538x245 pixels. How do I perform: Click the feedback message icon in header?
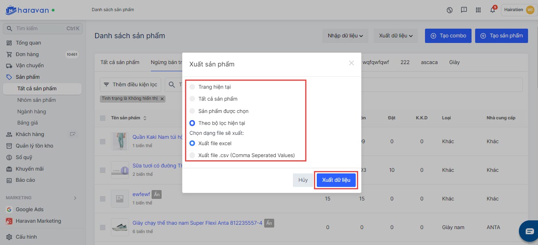tap(464, 10)
